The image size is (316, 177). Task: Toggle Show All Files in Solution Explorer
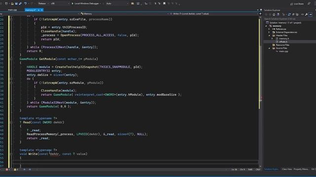[297, 14]
